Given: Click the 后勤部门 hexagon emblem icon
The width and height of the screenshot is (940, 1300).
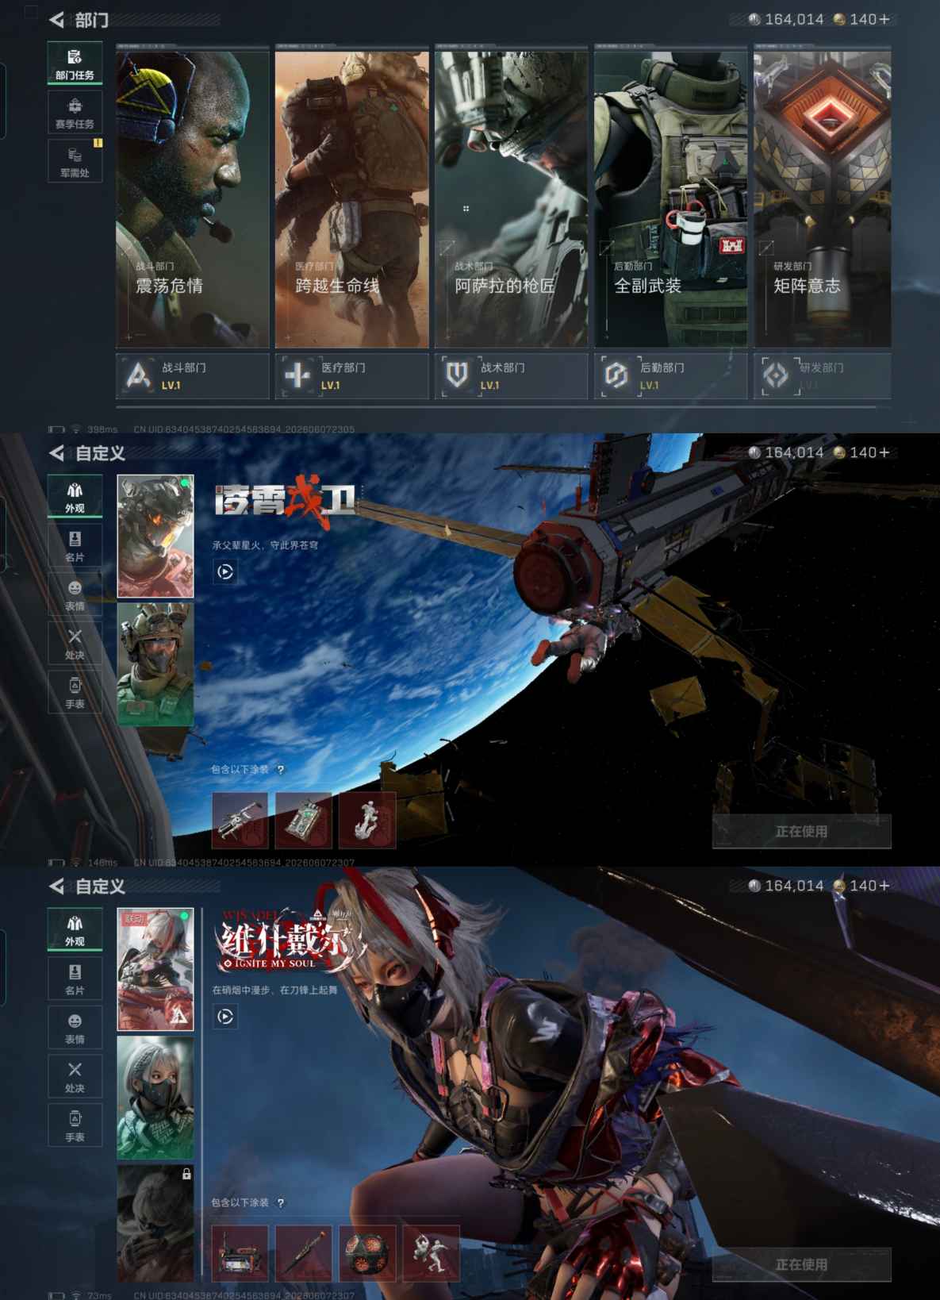Looking at the screenshot, I should 616,375.
